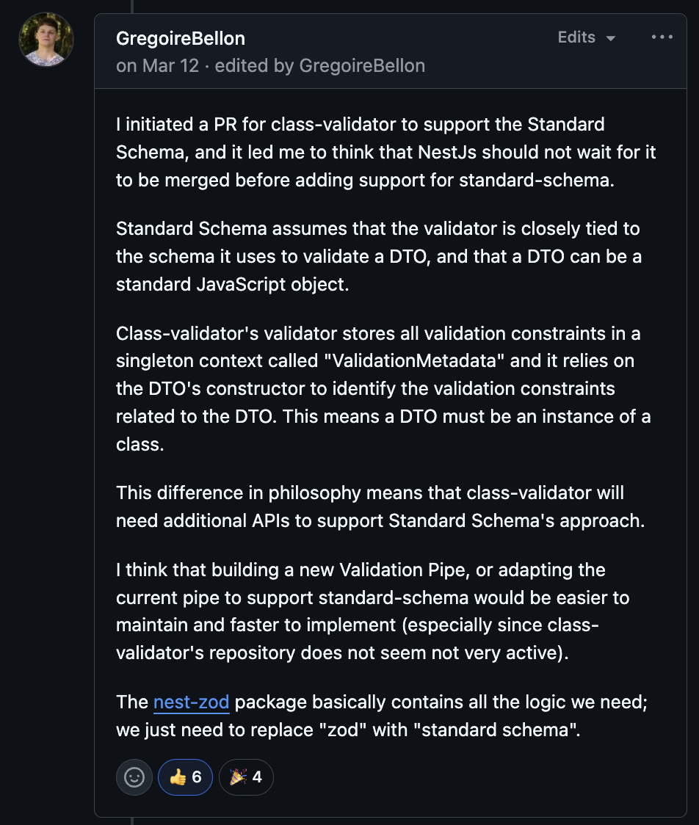Viewport: 699px width, 825px height.
Task: Click the paragraph about new Validation Pipe
Action: point(373,611)
